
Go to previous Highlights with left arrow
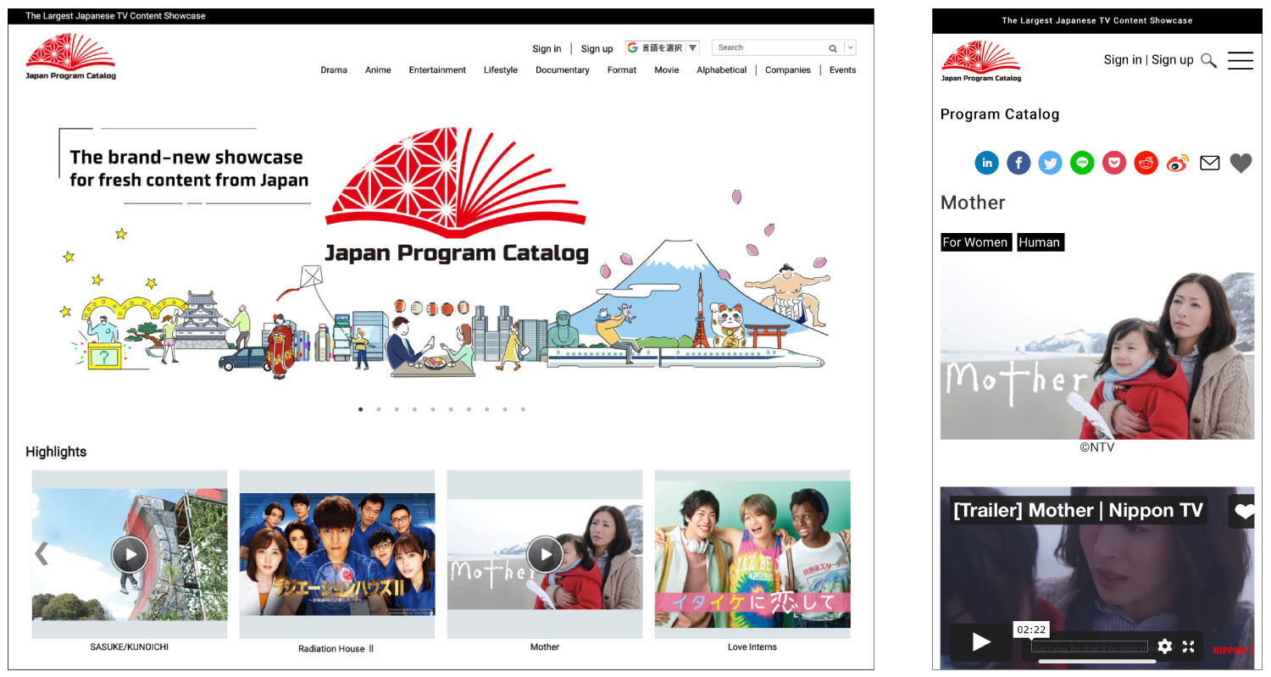[41, 554]
